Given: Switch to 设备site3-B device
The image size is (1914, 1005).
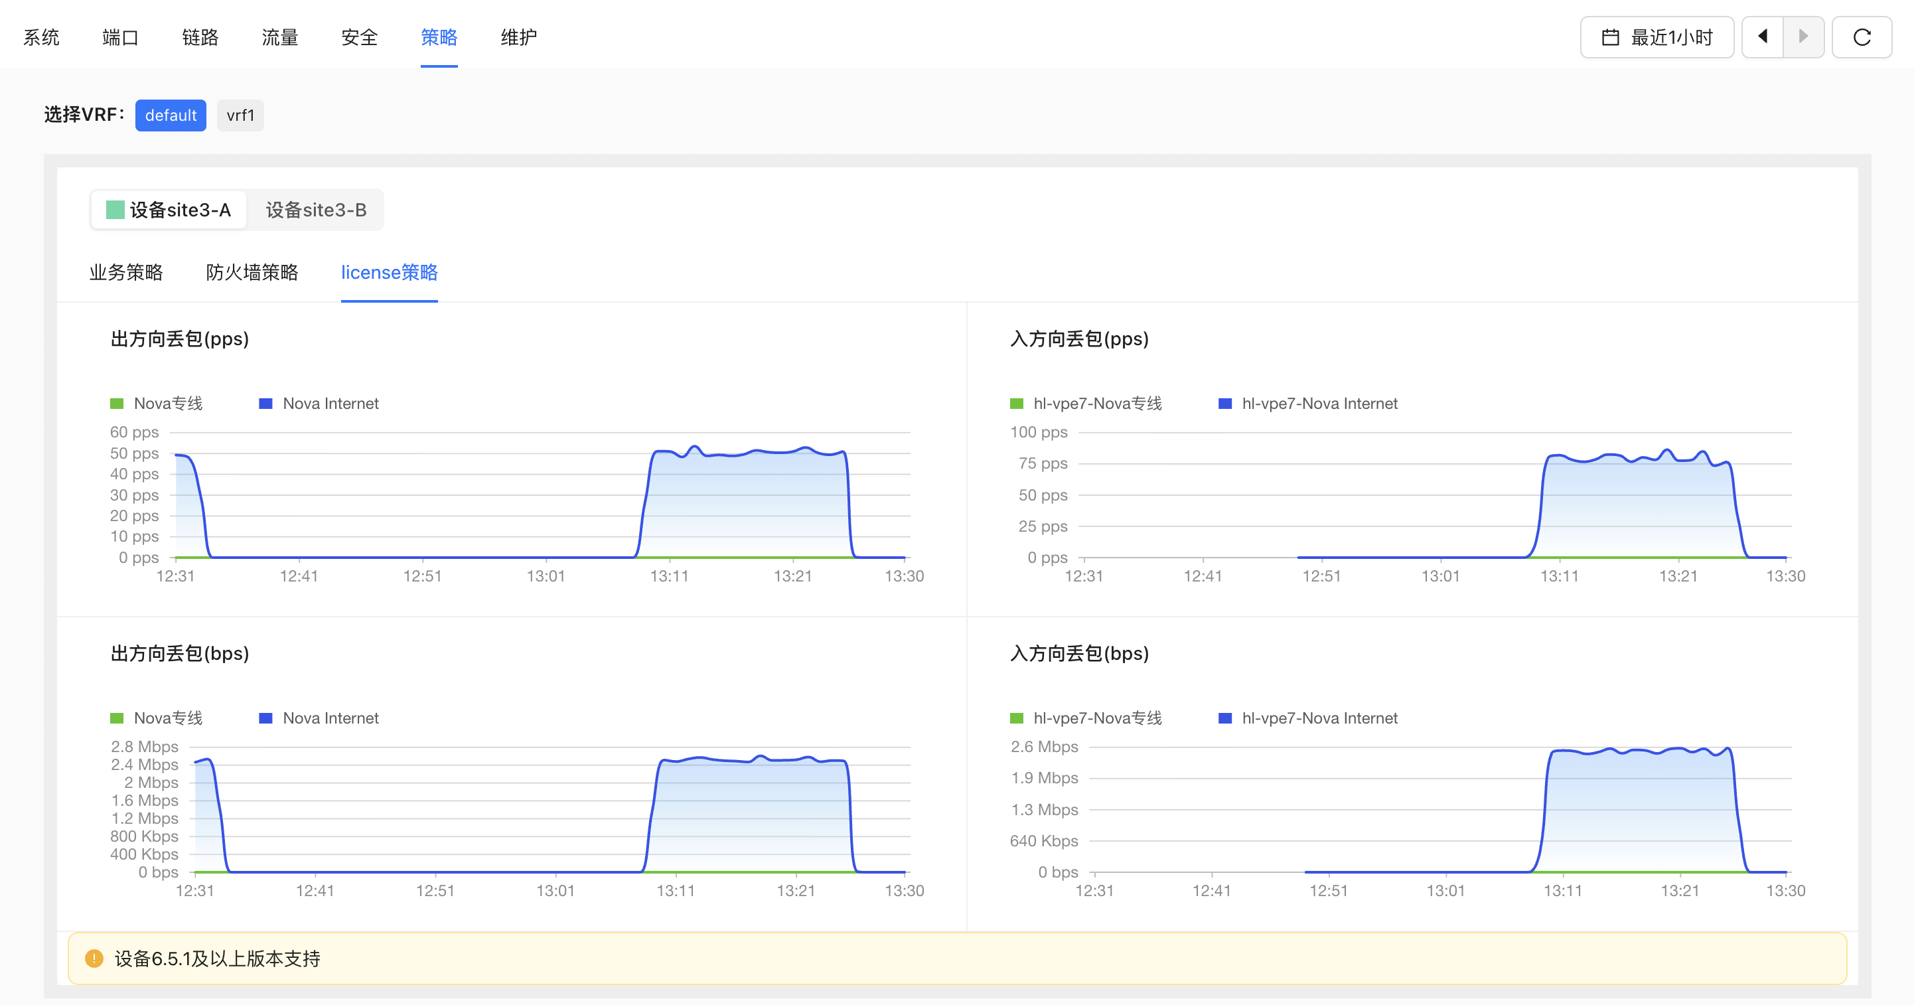Looking at the screenshot, I should [x=316, y=210].
